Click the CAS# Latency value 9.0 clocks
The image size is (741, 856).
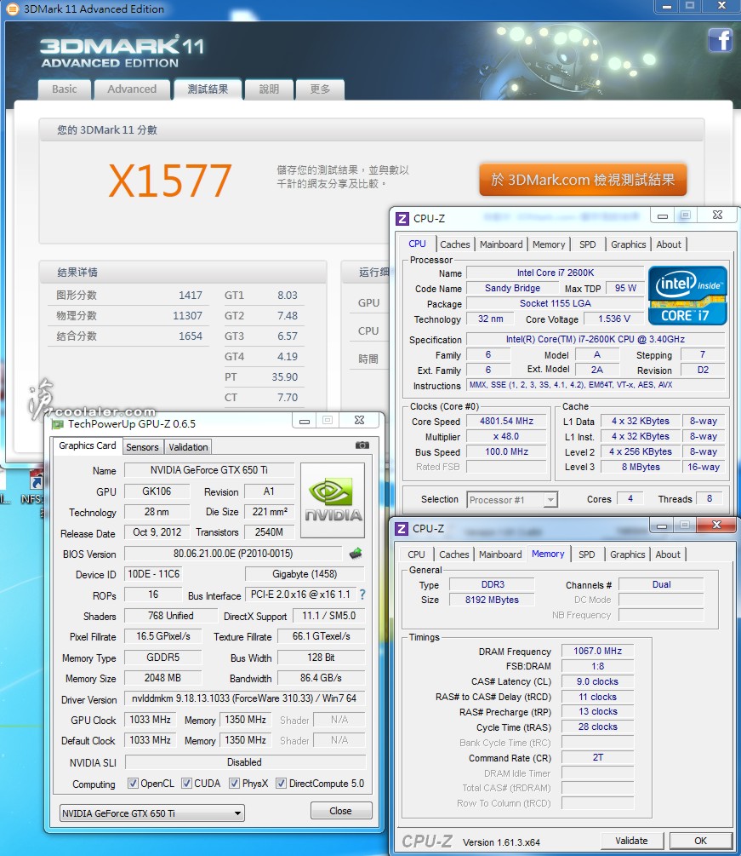point(597,681)
